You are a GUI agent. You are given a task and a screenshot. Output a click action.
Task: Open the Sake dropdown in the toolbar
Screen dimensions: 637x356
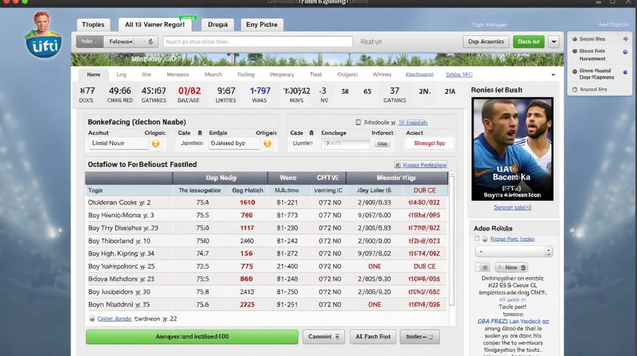[89, 42]
